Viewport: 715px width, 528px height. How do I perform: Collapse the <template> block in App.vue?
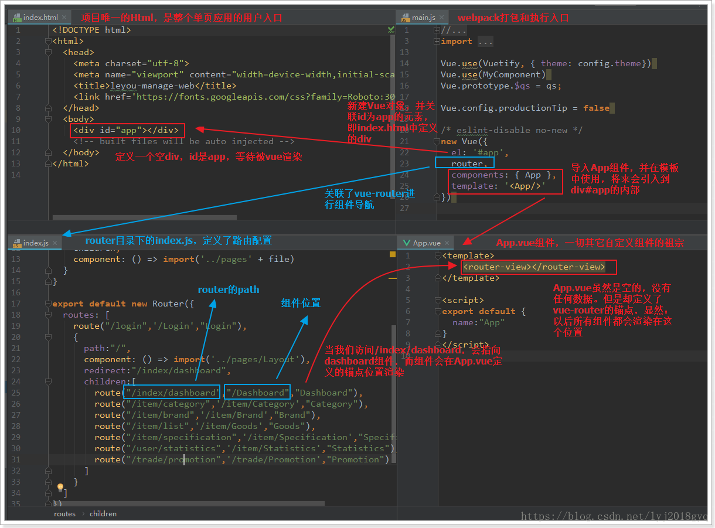(x=438, y=256)
